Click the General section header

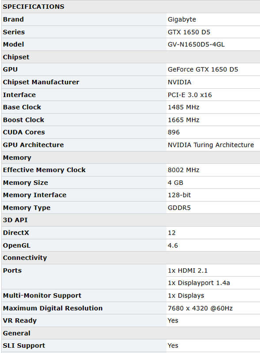(16, 333)
